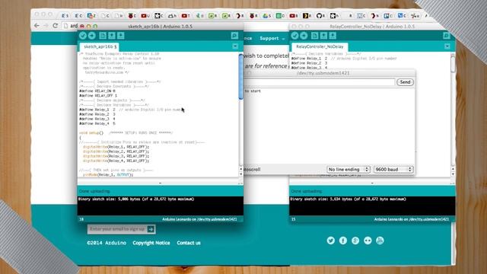
Task: Click the 'void setup()' line
Action: pyautogui.click(x=91, y=133)
